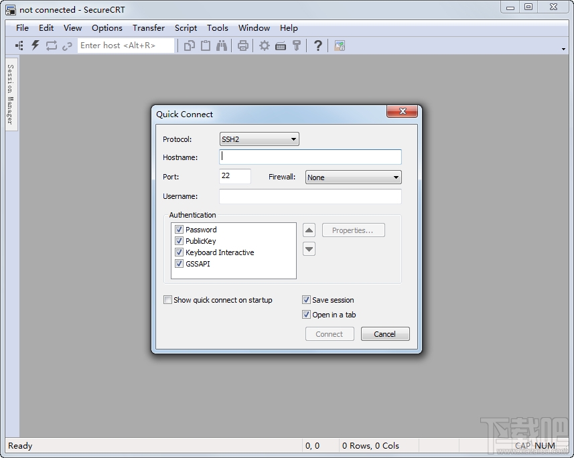
Task: Move authentication method up with arrow
Action: 309,230
